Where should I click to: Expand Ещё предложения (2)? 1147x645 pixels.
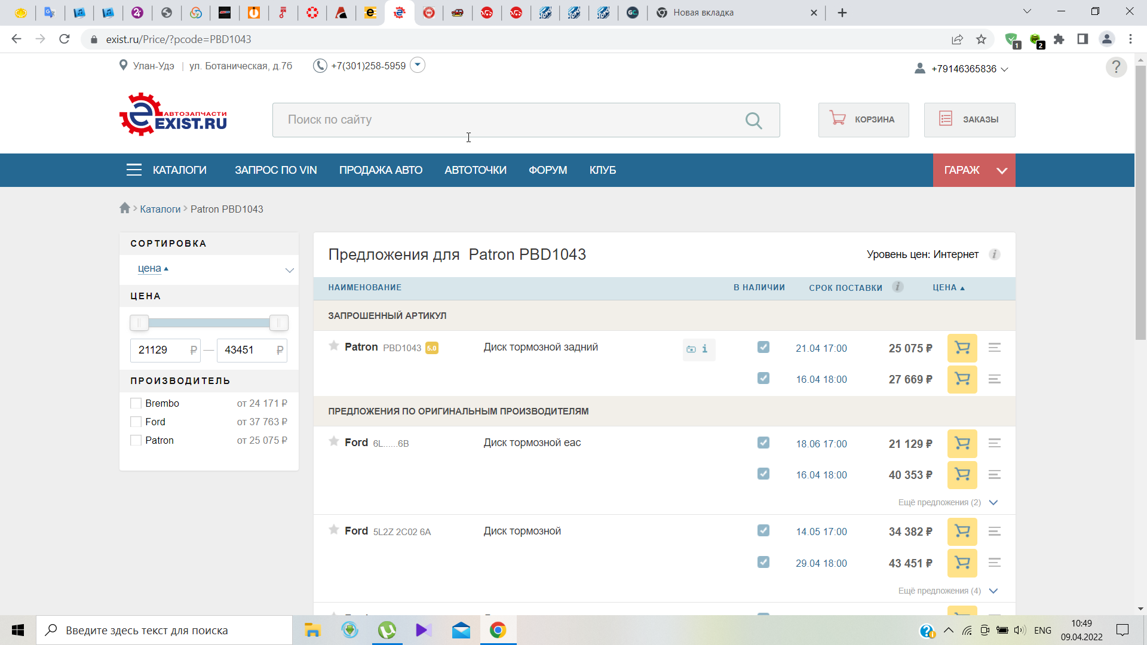point(948,502)
